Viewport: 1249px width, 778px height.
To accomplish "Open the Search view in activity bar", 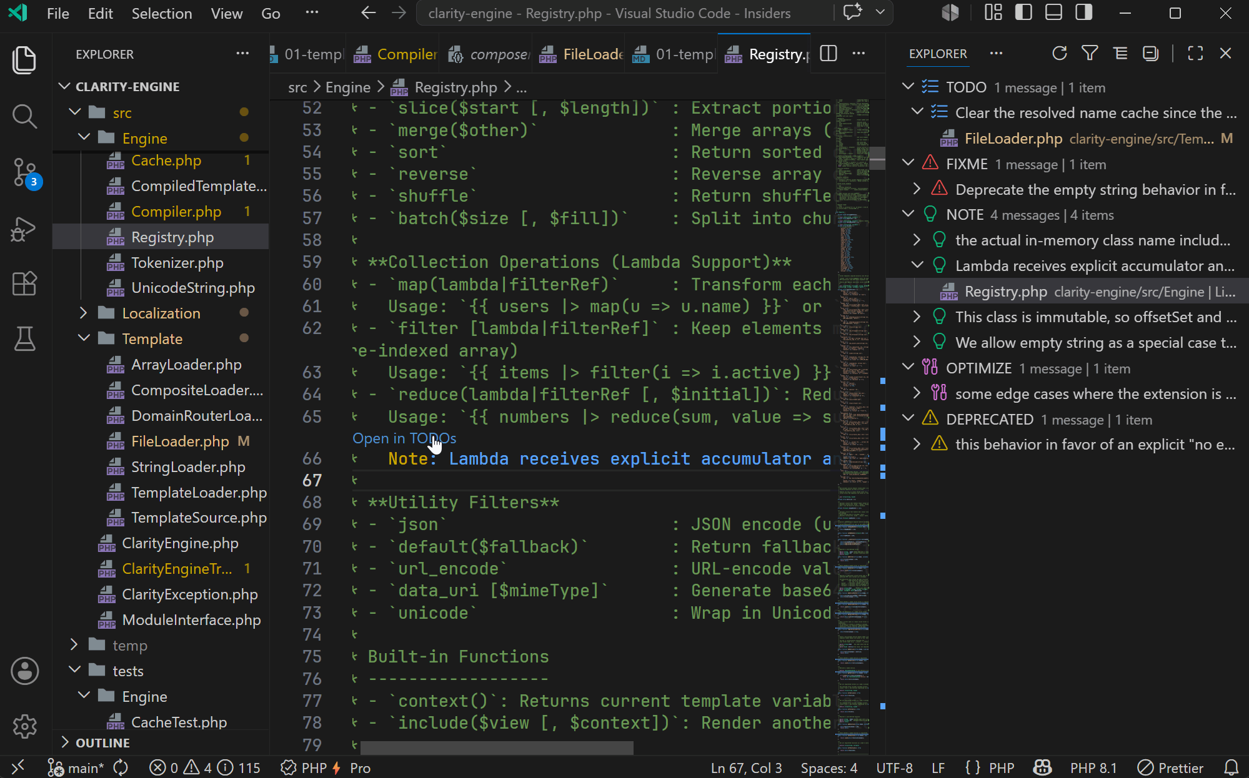I will (24, 116).
